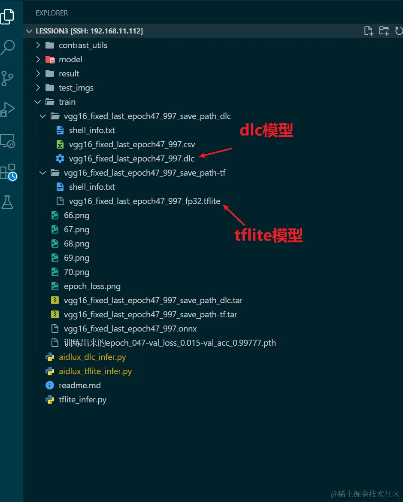Click the New File icon in explorer header

[x=369, y=31]
